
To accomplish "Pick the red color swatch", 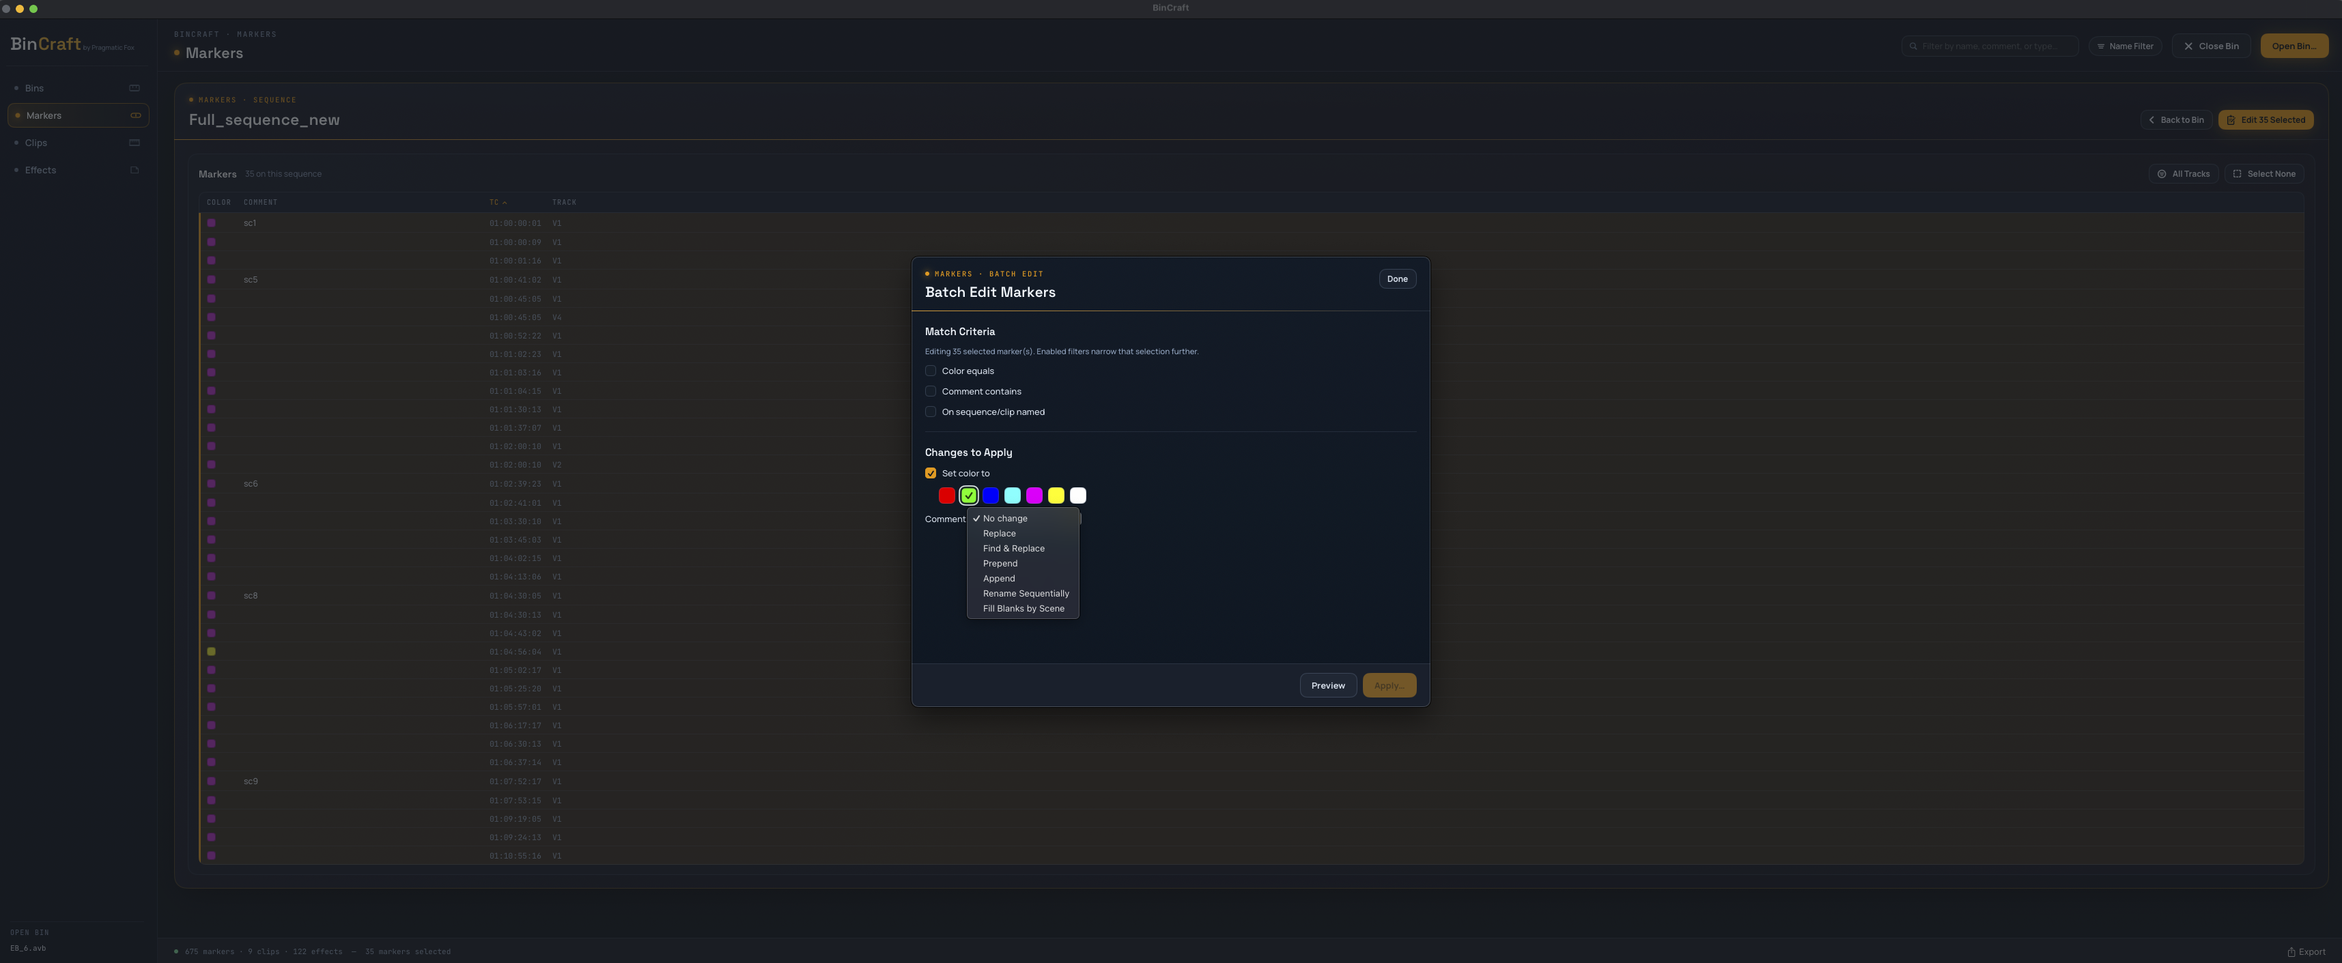I will (x=946, y=495).
